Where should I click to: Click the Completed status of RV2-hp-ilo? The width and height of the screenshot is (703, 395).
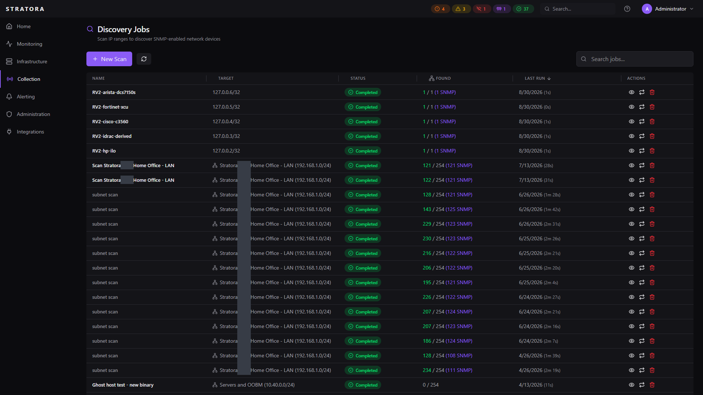pyautogui.click(x=362, y=151)
